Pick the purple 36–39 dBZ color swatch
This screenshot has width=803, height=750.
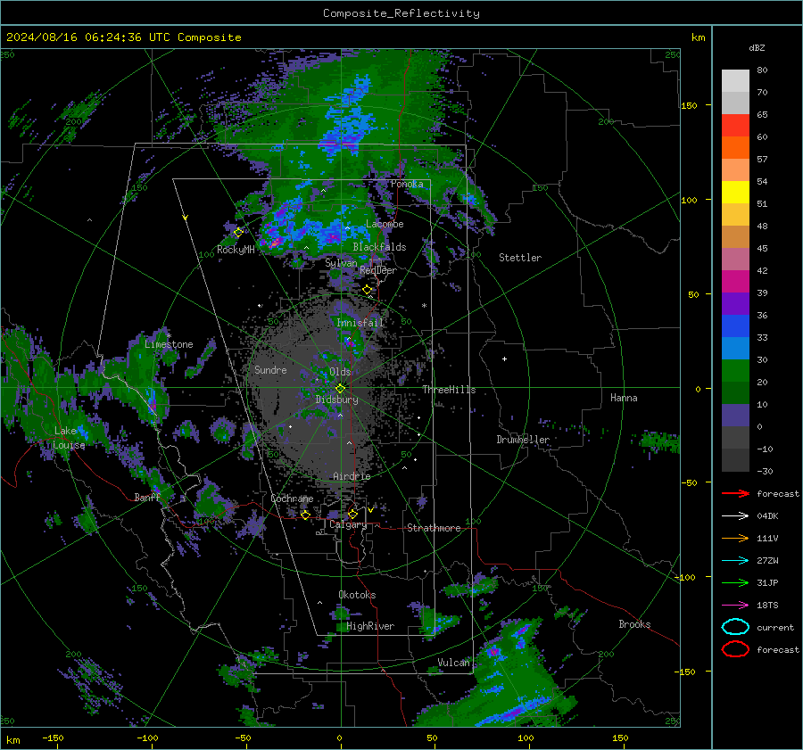(735, 304)
